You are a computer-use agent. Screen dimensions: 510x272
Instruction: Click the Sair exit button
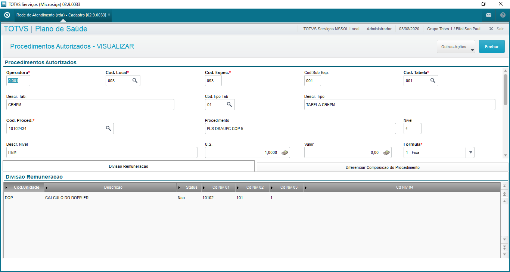coord(496,29)
